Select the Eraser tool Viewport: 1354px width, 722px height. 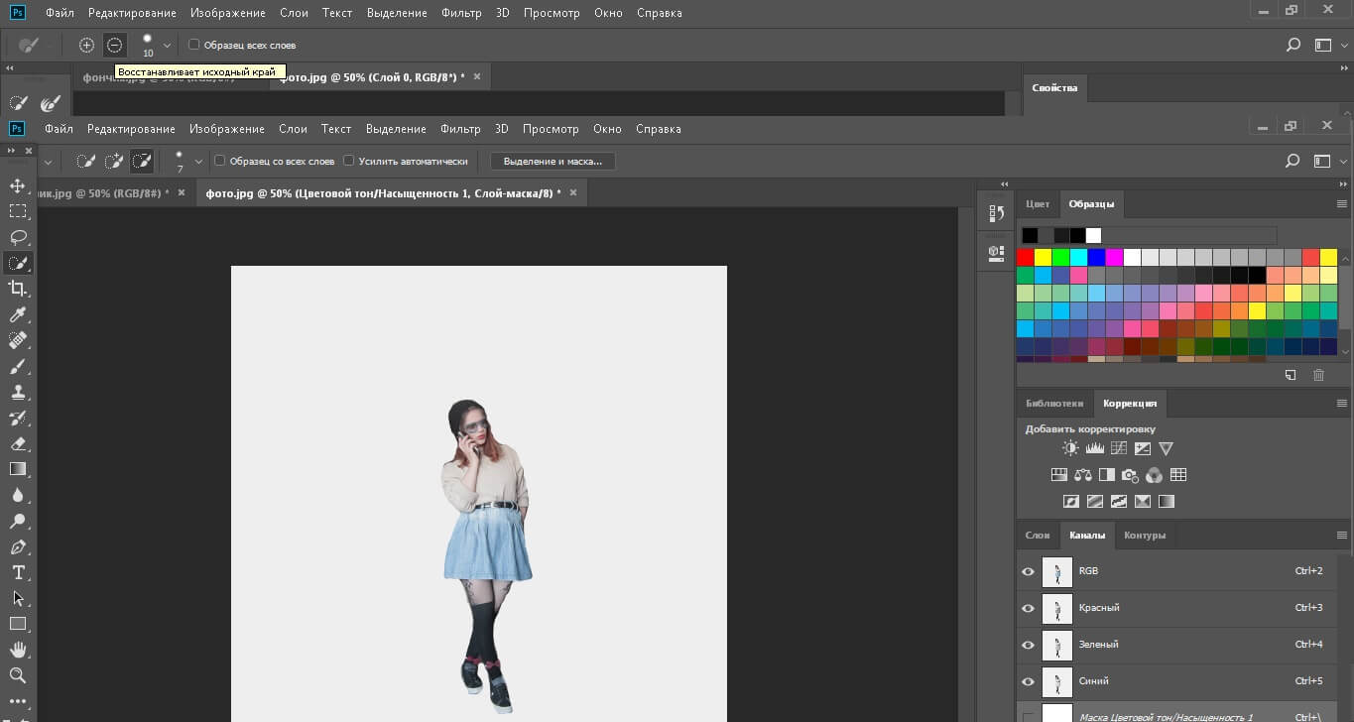click(18, 443)
